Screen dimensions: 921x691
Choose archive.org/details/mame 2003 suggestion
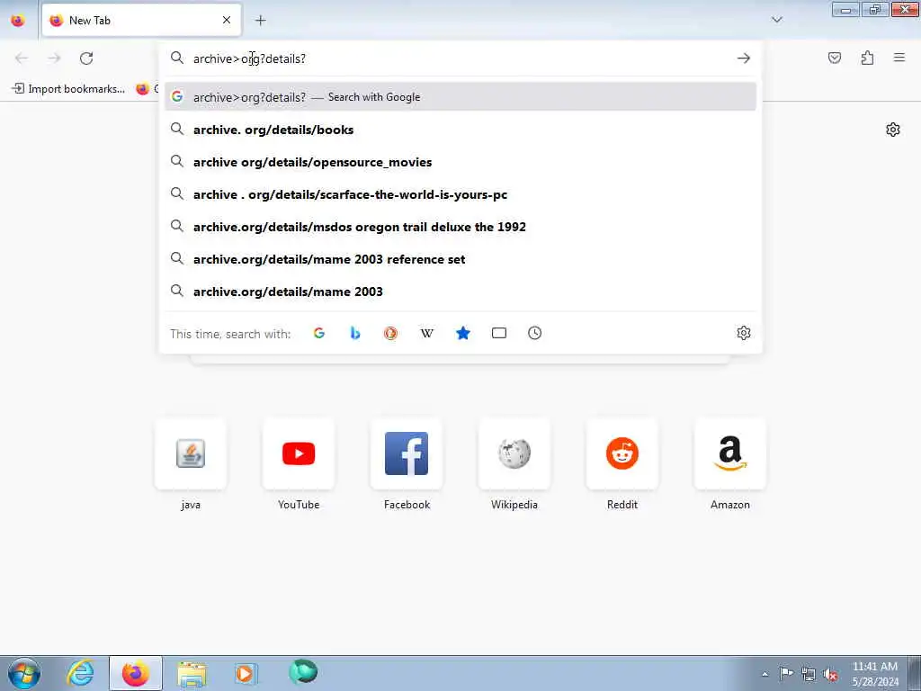[x=460, y=292]
